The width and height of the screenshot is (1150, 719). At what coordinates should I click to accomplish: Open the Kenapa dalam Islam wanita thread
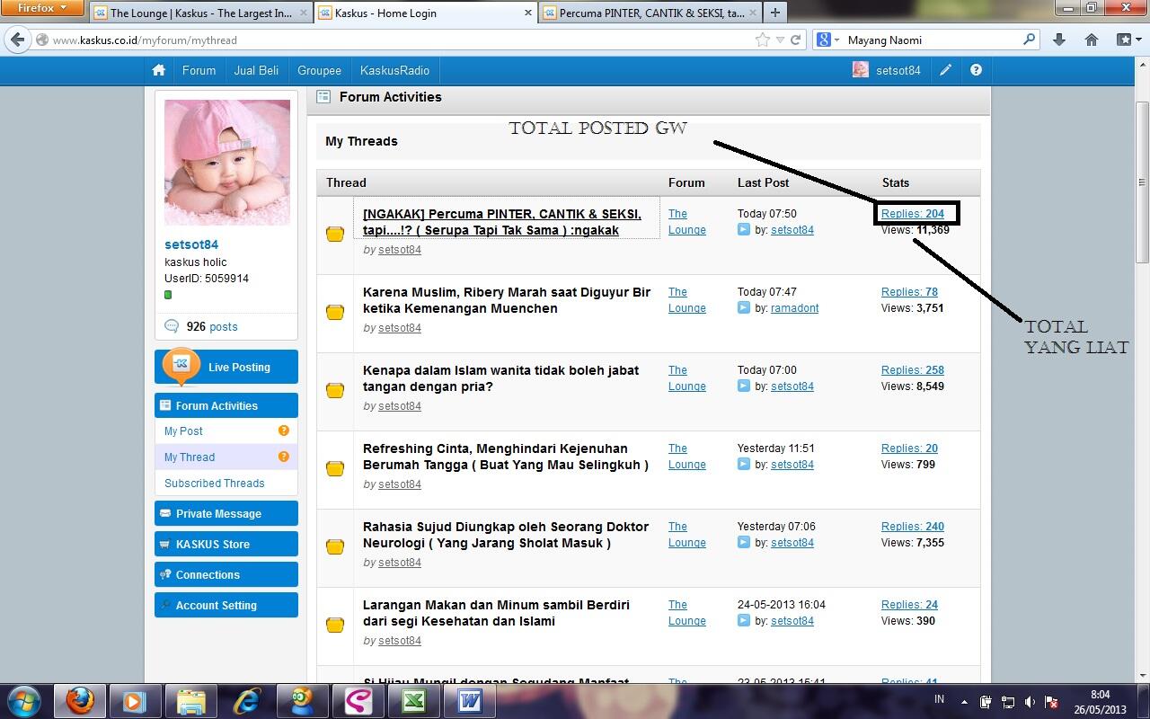tap(501, 378)
